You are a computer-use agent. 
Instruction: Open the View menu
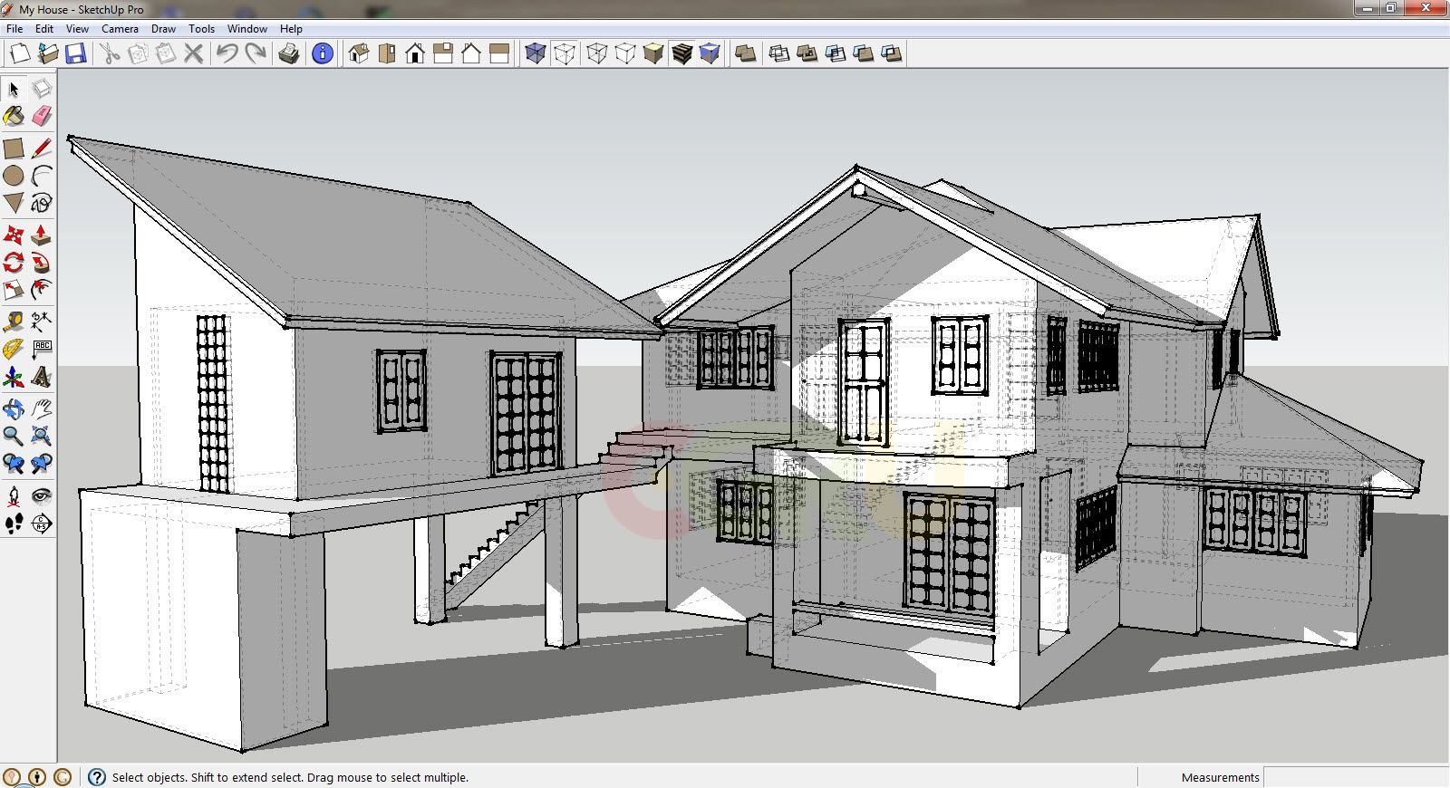[x=77, y=28]
